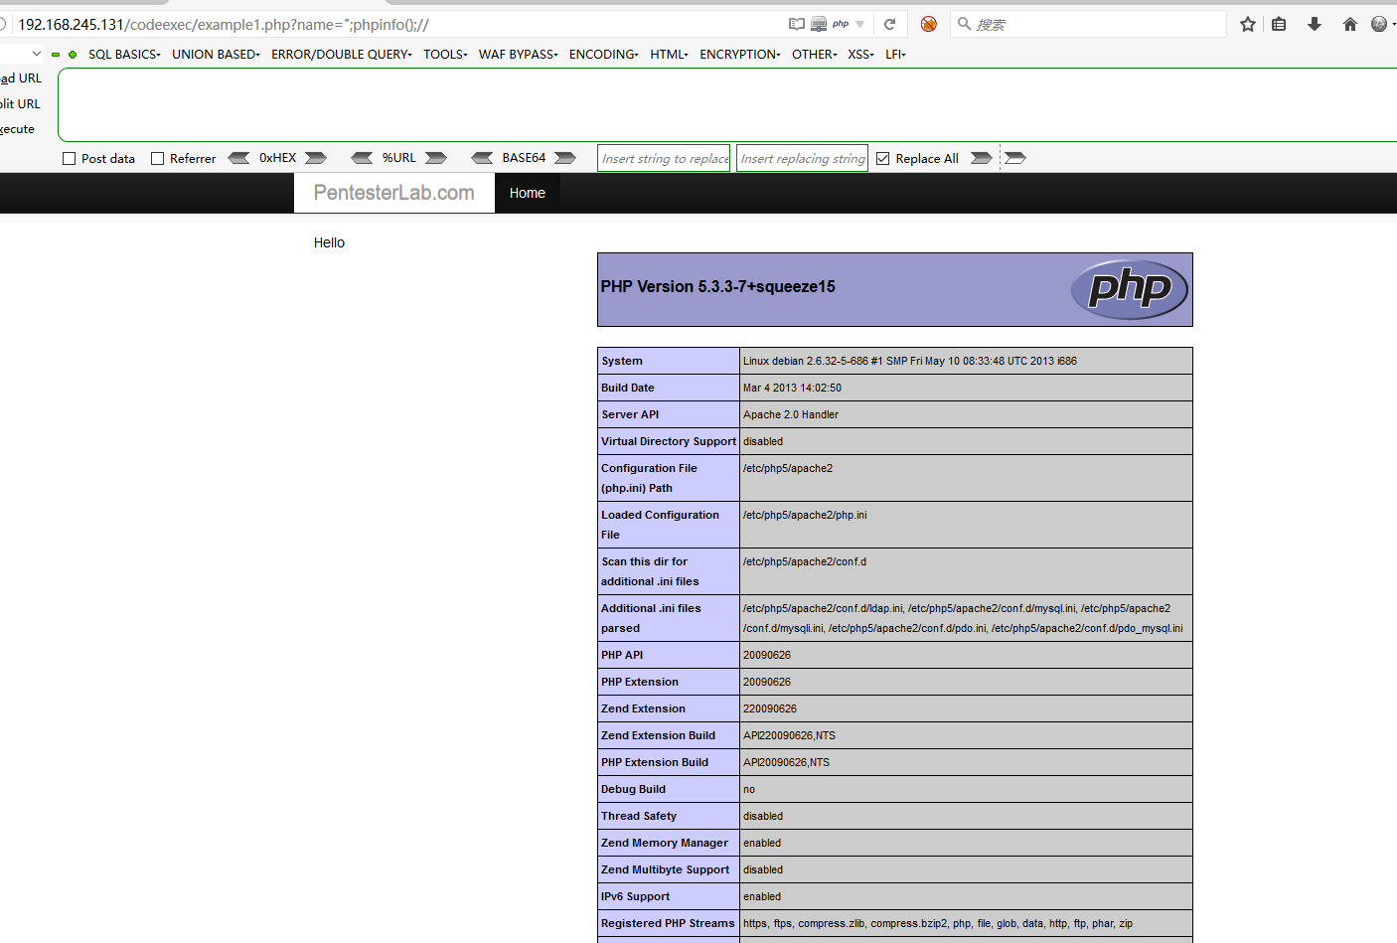Screen dimensions: 1397x943
Task: Click the 'Registered PHP Streams' label
Action: click(x=668, y=924)
